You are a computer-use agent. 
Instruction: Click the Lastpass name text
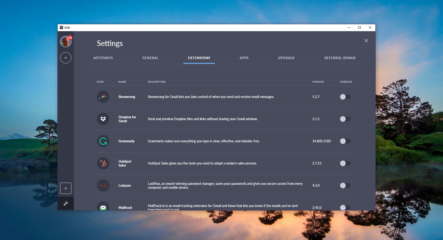point(125,186)
